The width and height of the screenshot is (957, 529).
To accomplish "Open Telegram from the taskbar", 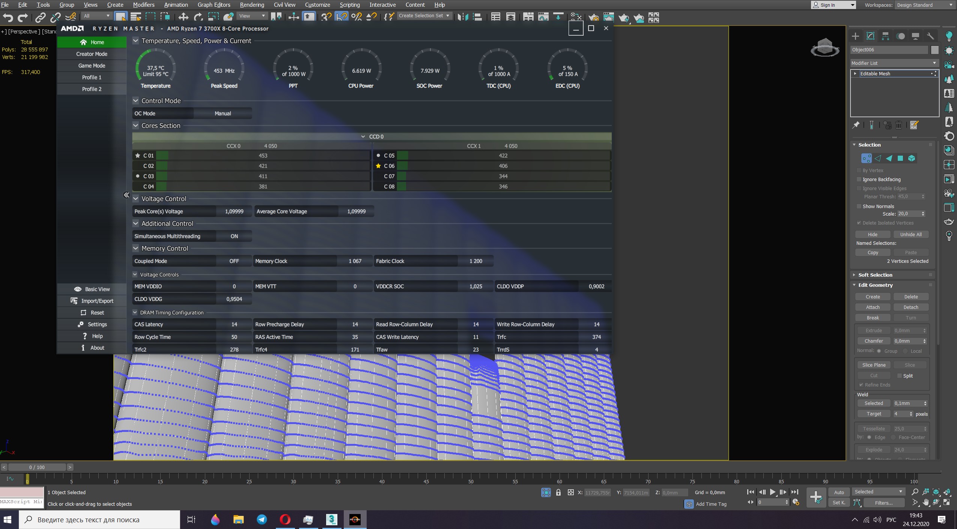I will (262, 519).
